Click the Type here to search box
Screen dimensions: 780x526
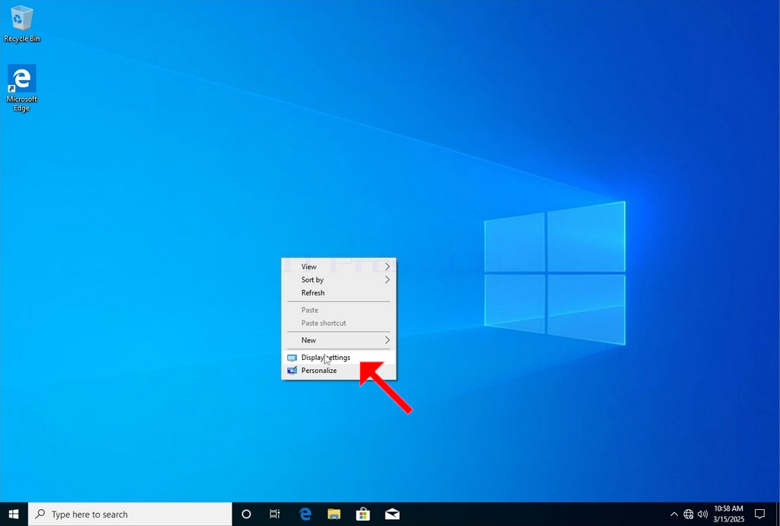pos(130,514)
